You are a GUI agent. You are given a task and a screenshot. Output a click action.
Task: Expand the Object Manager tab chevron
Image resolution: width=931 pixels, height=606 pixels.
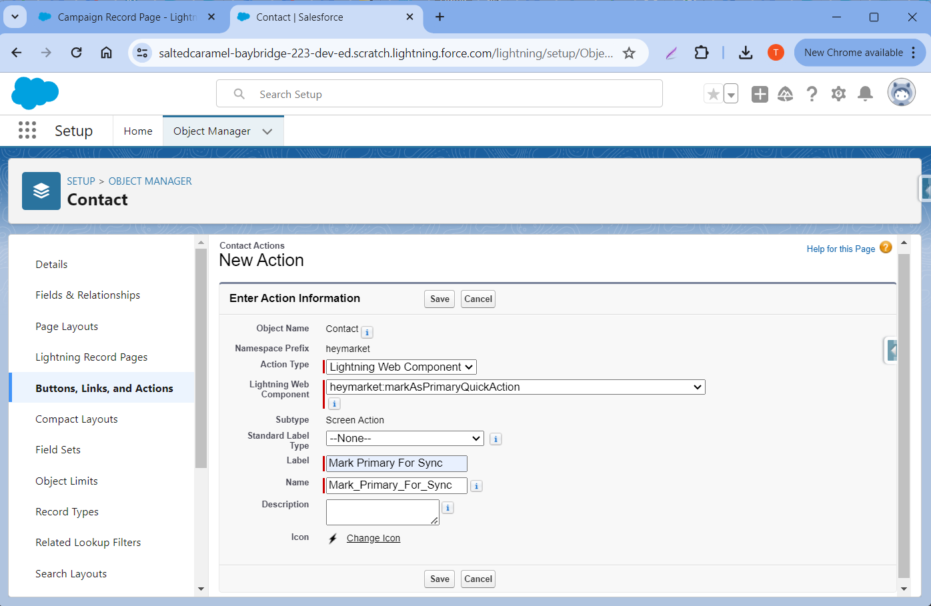[x=267, y=131]
